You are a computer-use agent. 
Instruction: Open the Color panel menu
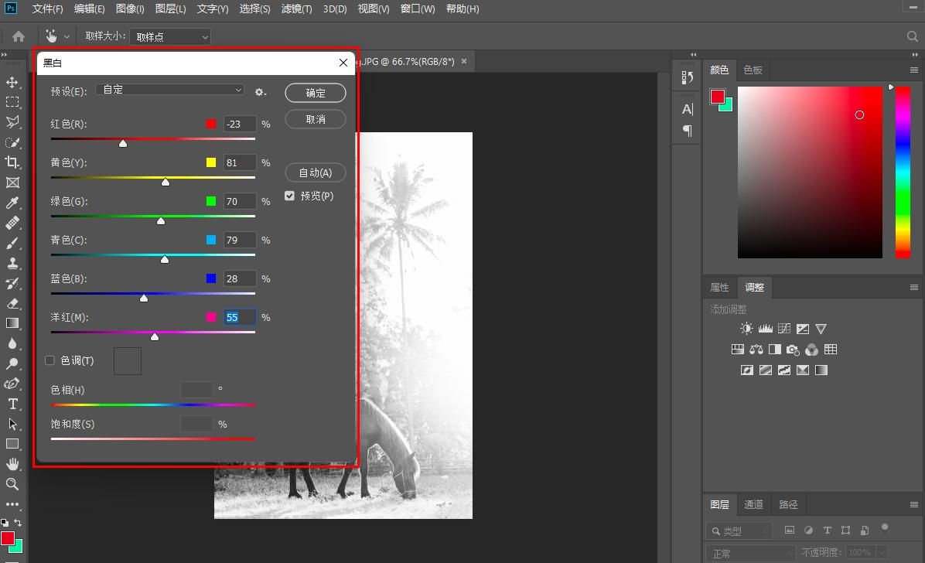click(x=914, y=70)
